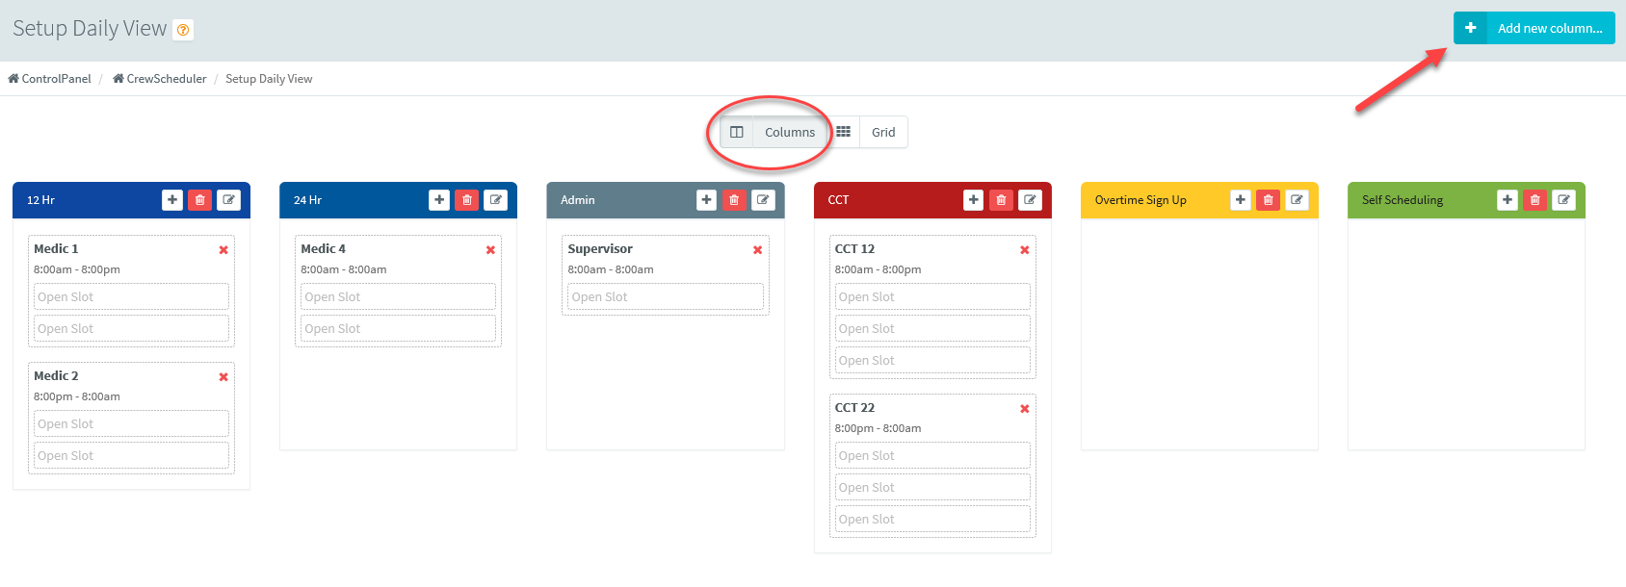Viewport: 1626px width, 587px height.
Task: Edit the Overtime Sign Up column
Action: (1297, 199)
